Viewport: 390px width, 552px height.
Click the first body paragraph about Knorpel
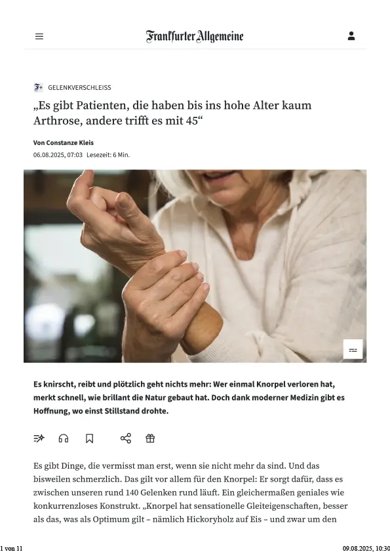[190, 492]
